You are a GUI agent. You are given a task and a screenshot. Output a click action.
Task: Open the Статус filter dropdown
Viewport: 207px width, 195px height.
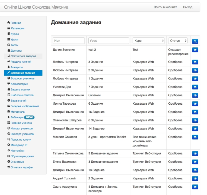click(x=178, y=41)
